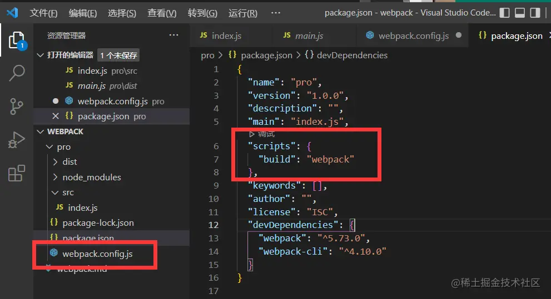The image size is (551, 299).
Task: Select webpack.config.js pro in open editors
Action: tap(111, 102)
